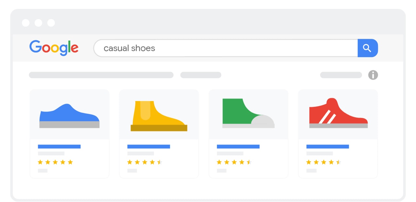Click the long gray placeholder bar above results
Image resolution: width=416 pixels, height=202 pixels.
pos(101,75)
